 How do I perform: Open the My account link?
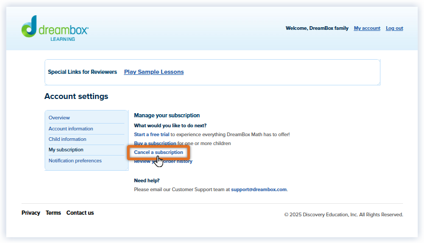coord(367,28)
